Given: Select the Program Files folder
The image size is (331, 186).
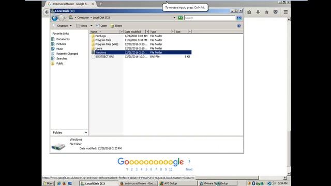Looking at the screenshot, I should click(x=103, y=40).
